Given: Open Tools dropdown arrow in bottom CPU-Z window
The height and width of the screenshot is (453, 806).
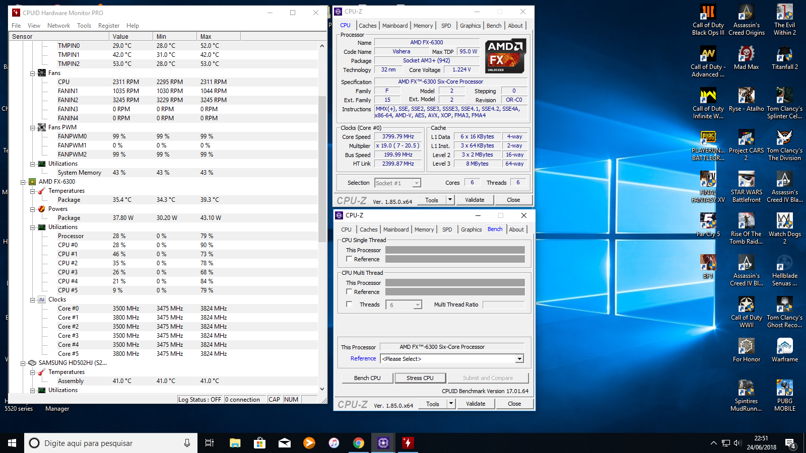Looking at the screenshot, I should click(451, 404).
